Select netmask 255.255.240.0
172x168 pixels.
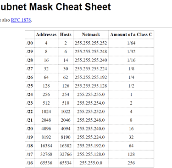pyautogui.click(x=91, y=129)
